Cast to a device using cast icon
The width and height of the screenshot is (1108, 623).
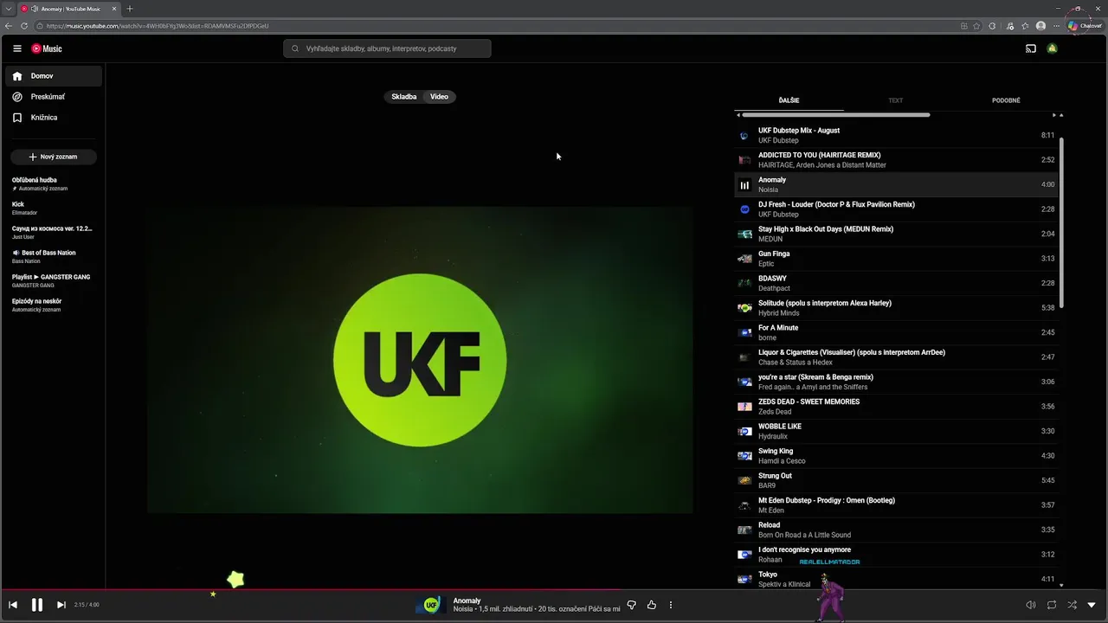point(1031,48)
